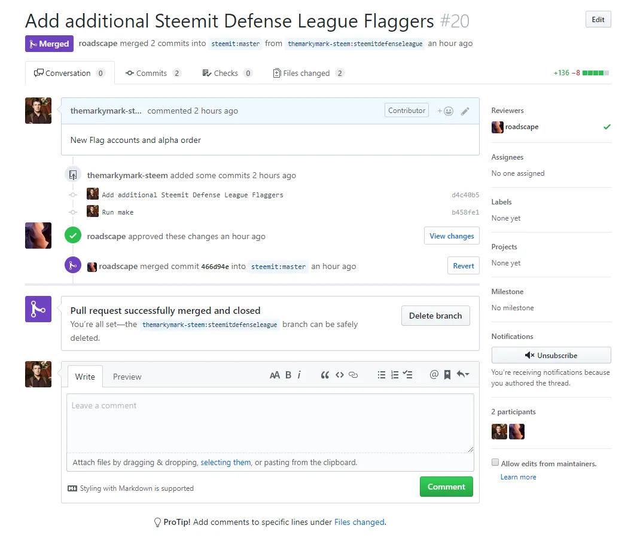The height and width of the screenshot is (541, 634).
Task: Click the add reaction smiley icon
Action: coord(445,111)
